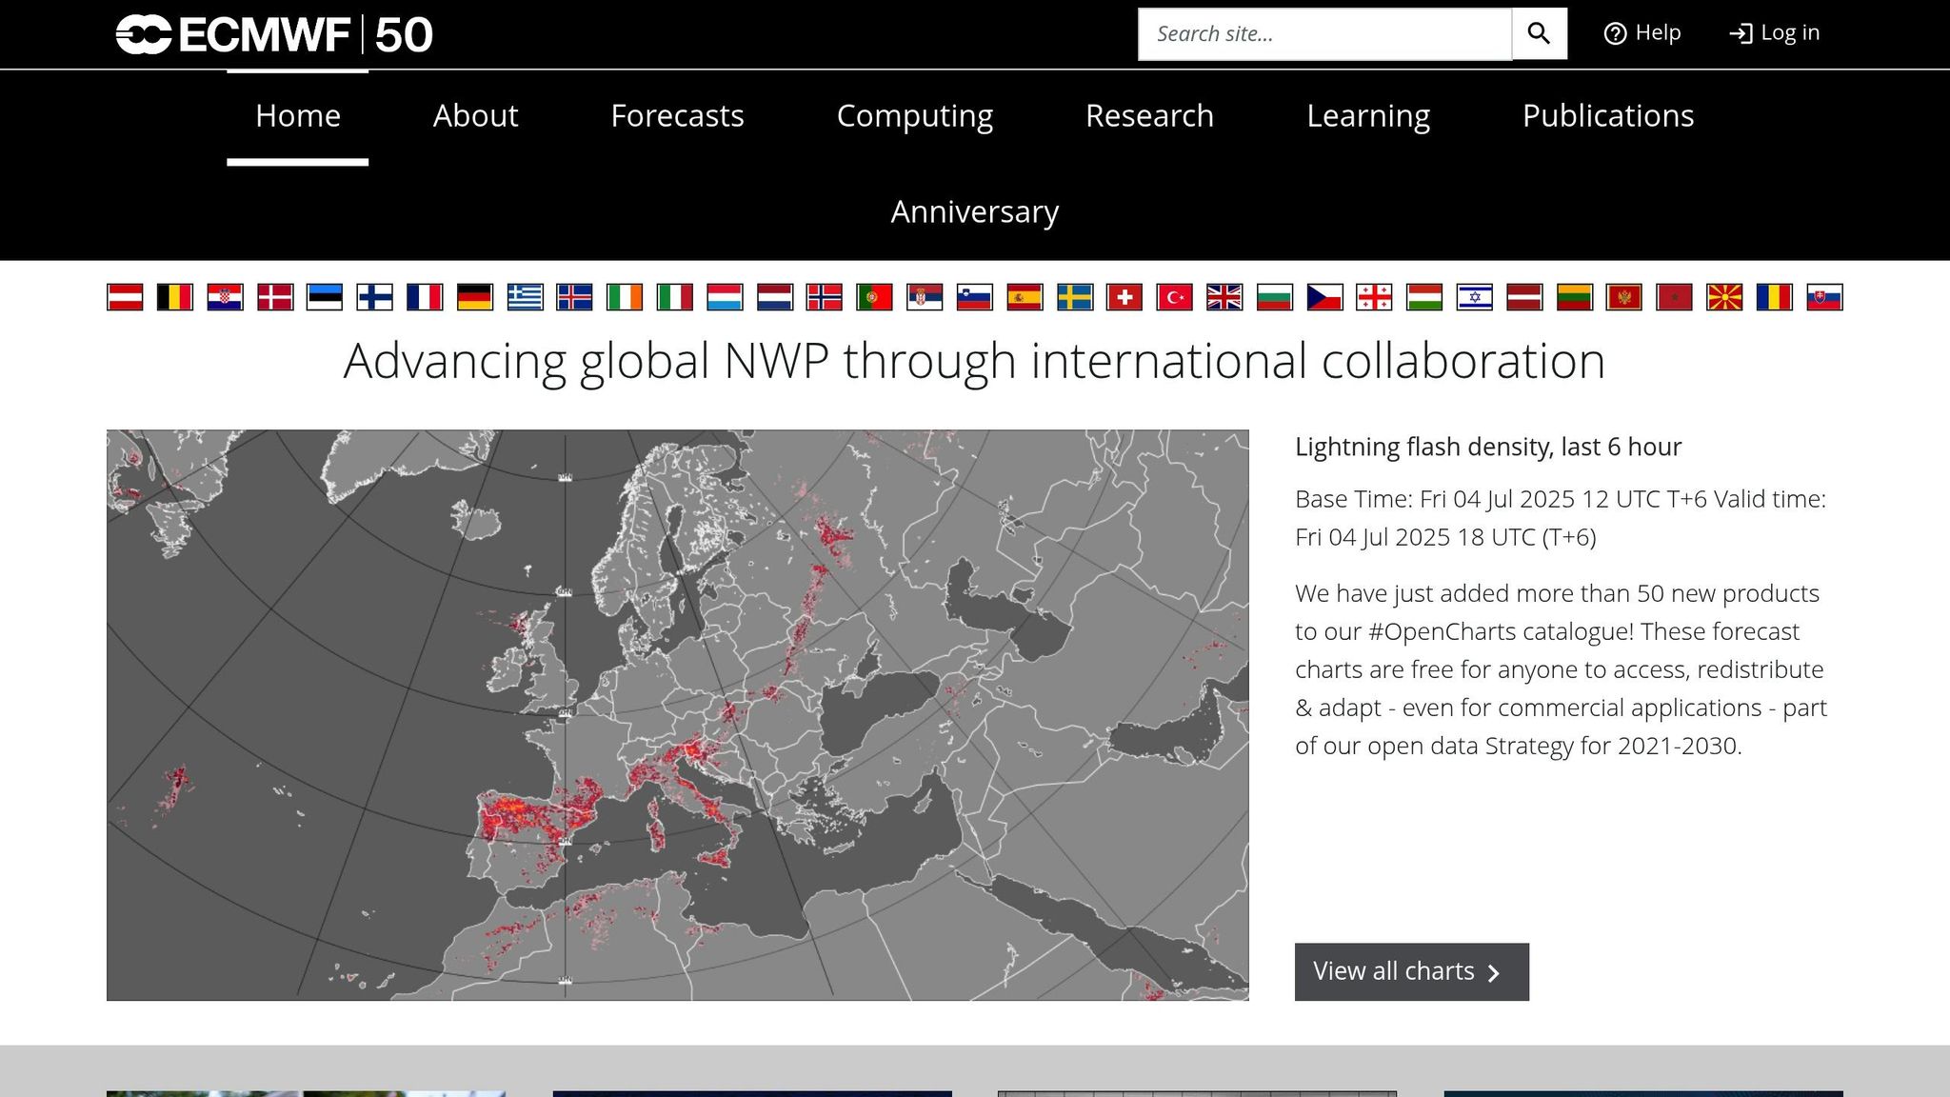Select the Iceland flag
The width and height of the screenshot is (1950, 1097).
coord(575,297)
